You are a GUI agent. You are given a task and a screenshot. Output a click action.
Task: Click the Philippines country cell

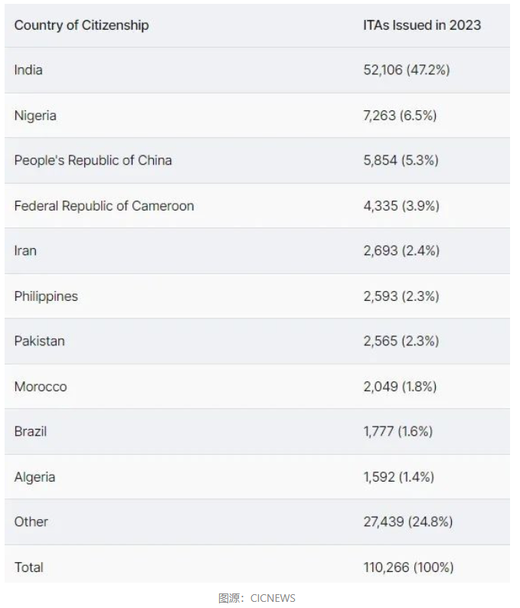pos(46,296)
